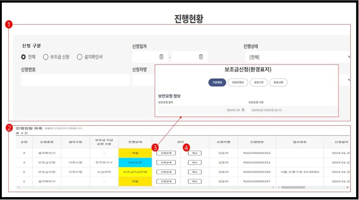Click the 신청번호 input field
This screenshot has width=359, height=200.
pyautogui.click(x=76, y=80)
